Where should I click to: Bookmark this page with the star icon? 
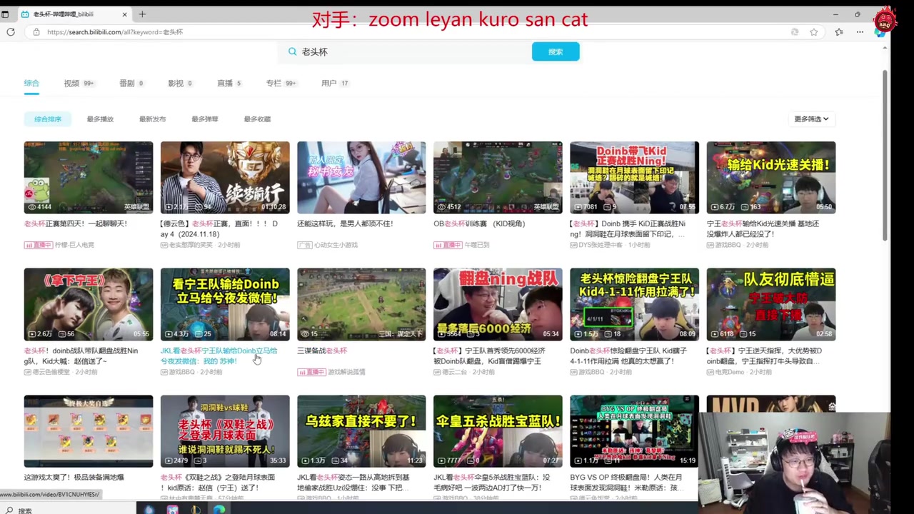814,32
